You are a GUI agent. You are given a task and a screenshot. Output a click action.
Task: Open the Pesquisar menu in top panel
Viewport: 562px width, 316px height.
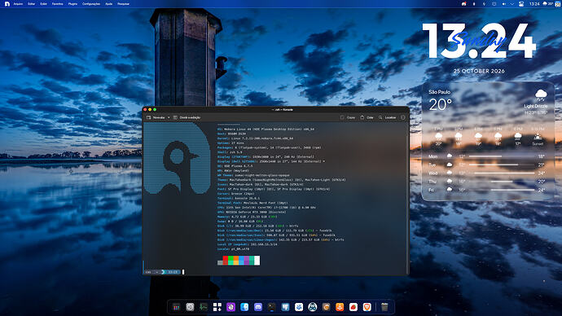[x=123, y=4]
